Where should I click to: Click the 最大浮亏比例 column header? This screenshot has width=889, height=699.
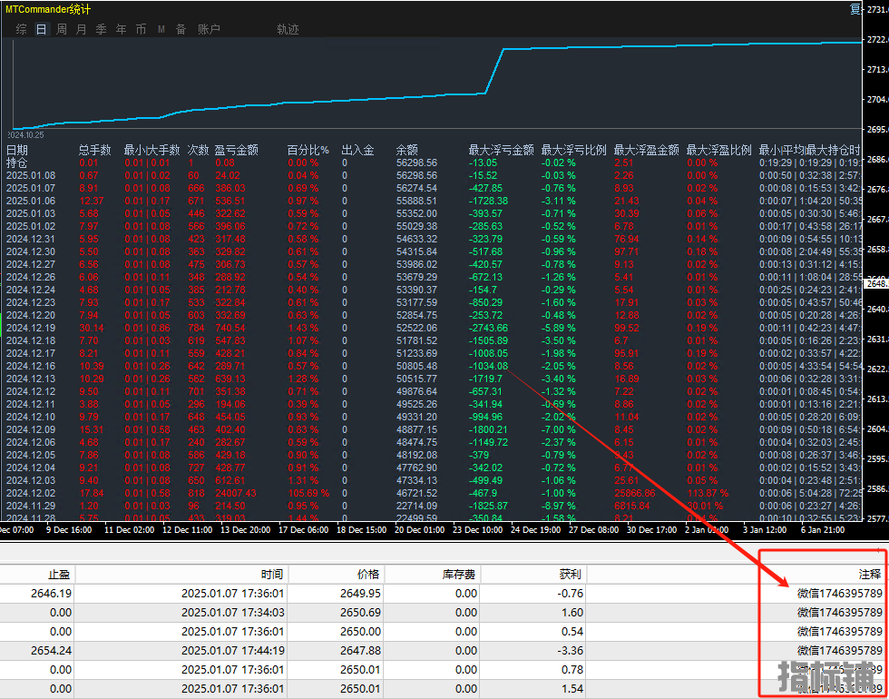(x=573, y=151)
